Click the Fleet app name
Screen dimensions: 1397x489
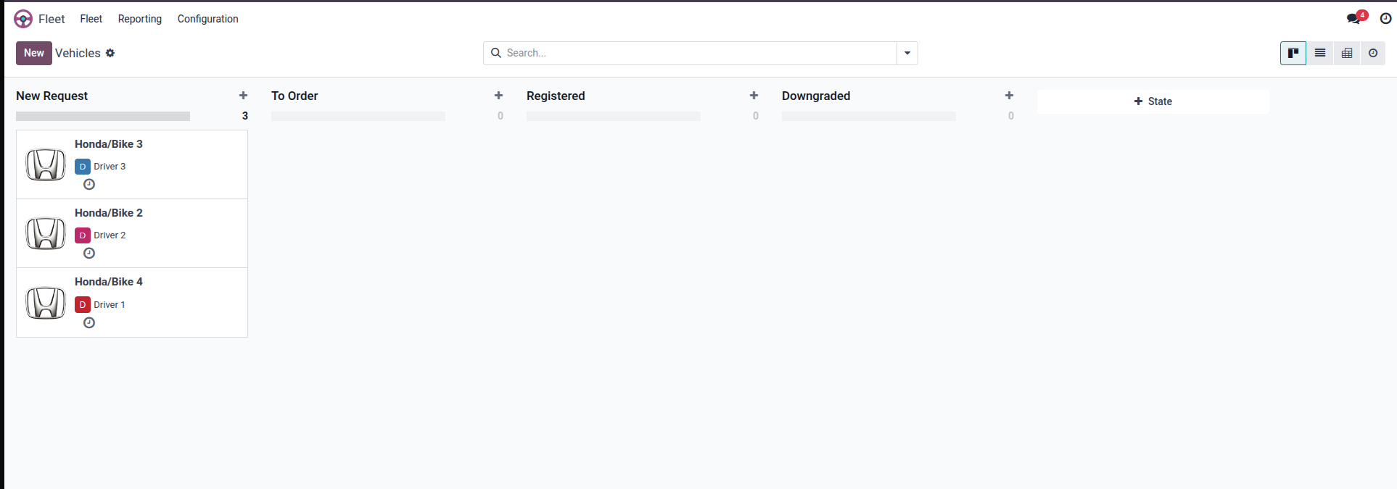[51, 19]
